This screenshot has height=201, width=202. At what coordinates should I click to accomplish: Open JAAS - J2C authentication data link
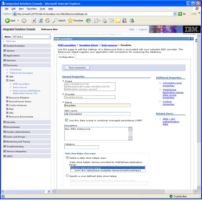pyautogui.click(x=171, y=121)
